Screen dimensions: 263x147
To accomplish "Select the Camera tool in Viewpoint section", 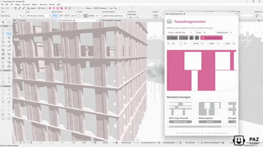I will [x=9, y=82].
